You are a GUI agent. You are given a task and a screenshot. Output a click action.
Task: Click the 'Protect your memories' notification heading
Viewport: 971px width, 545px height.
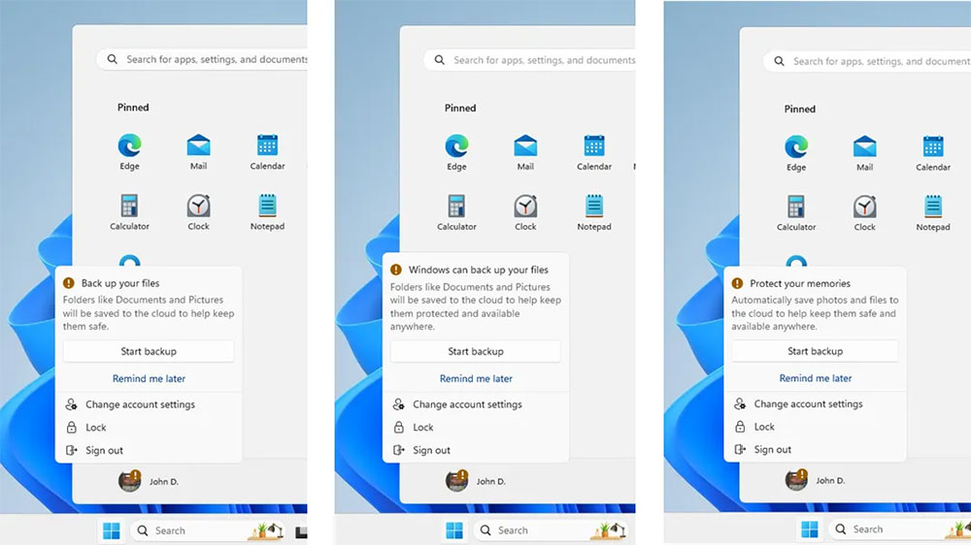(x=800, y=283)
